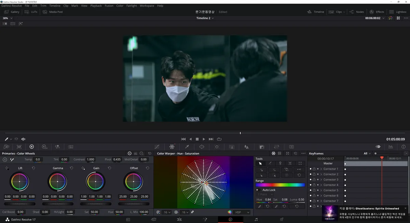
Task: Open the Media Pool panel
Action: (x=53, y=12)
